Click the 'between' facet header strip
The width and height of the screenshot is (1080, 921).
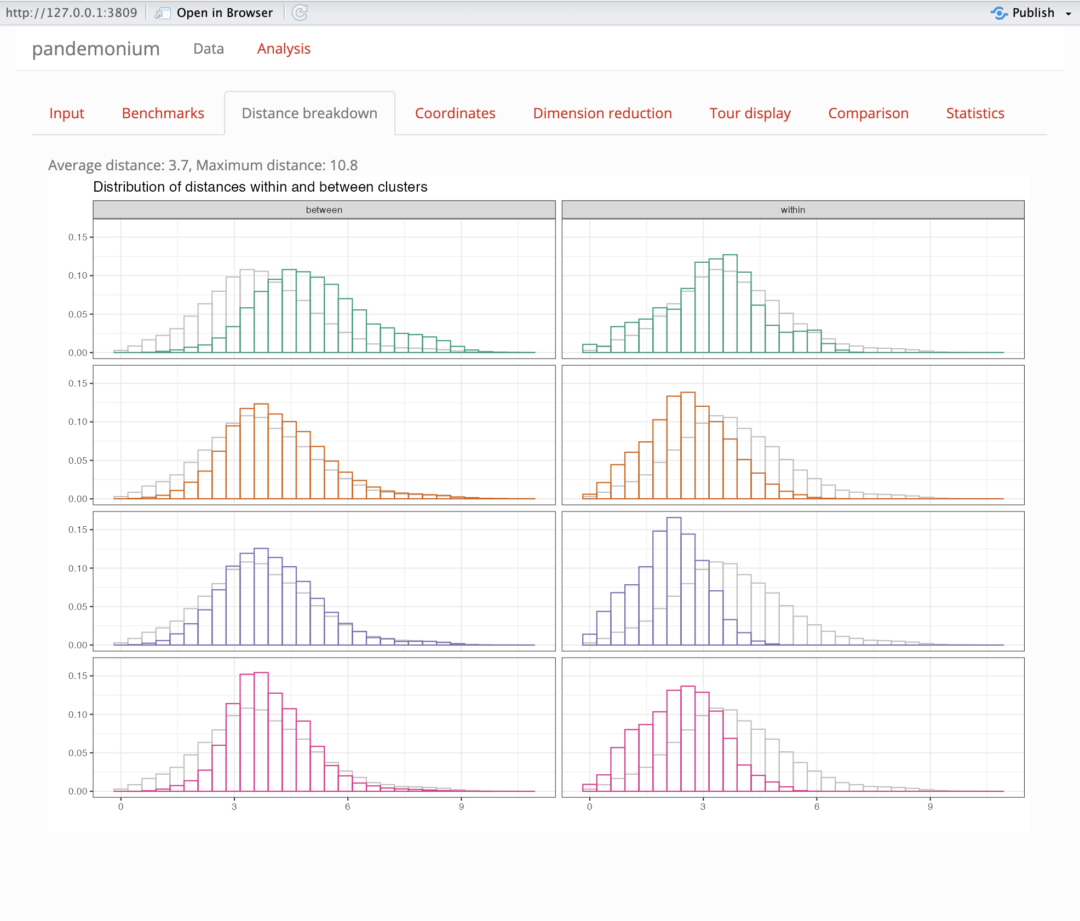[324, 210]
